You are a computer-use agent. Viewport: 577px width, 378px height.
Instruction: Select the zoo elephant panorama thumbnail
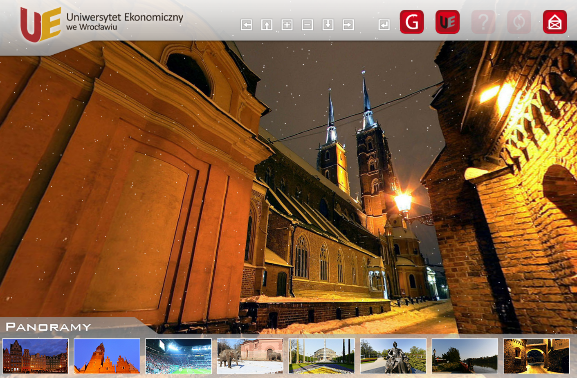point(250,356)
